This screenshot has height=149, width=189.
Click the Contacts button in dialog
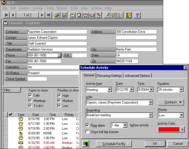click(171, 102)
